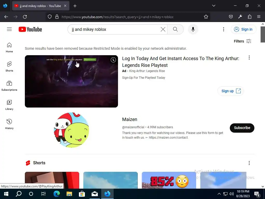Subscribe to the Maizen channel
The image size is (265, 199).
point(242,128)
